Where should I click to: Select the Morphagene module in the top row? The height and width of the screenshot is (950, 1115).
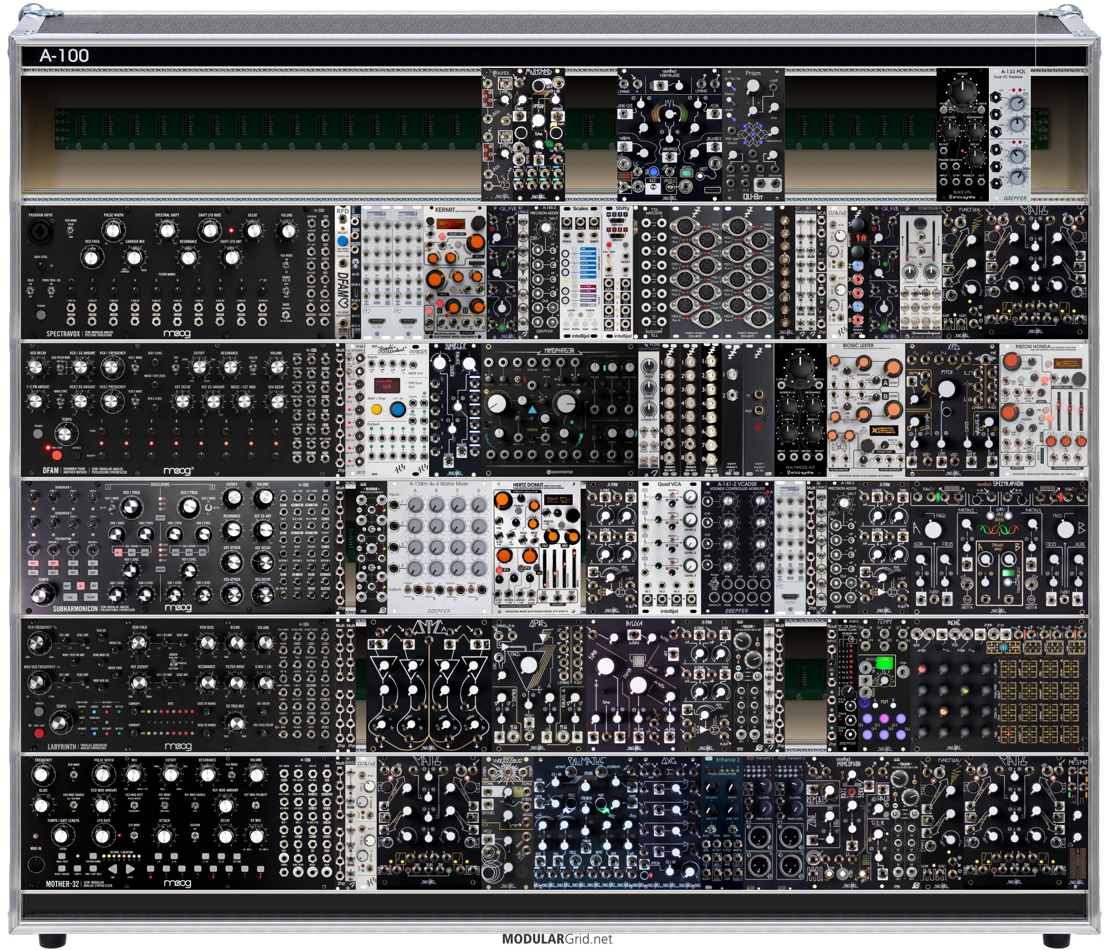(669, 135)
